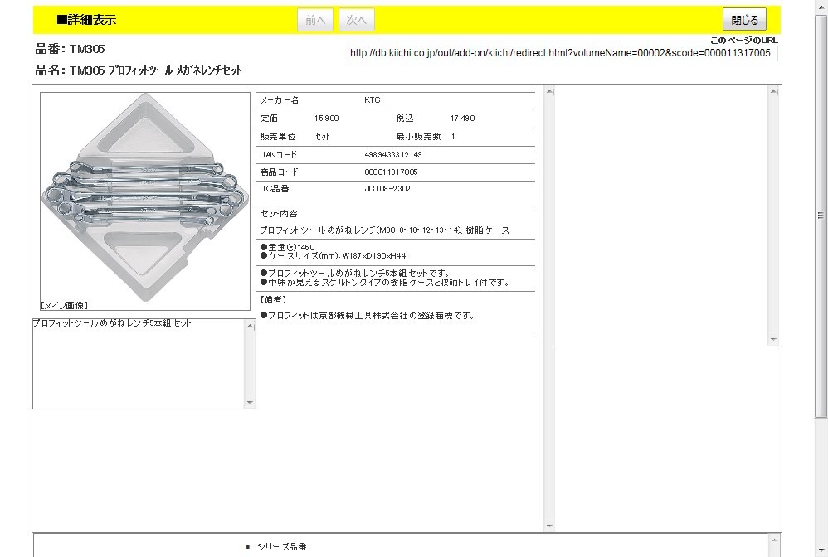Click down arrow of description text box scrollbar
The height and width of the screenshot is (557, 828).
(251, 403)
